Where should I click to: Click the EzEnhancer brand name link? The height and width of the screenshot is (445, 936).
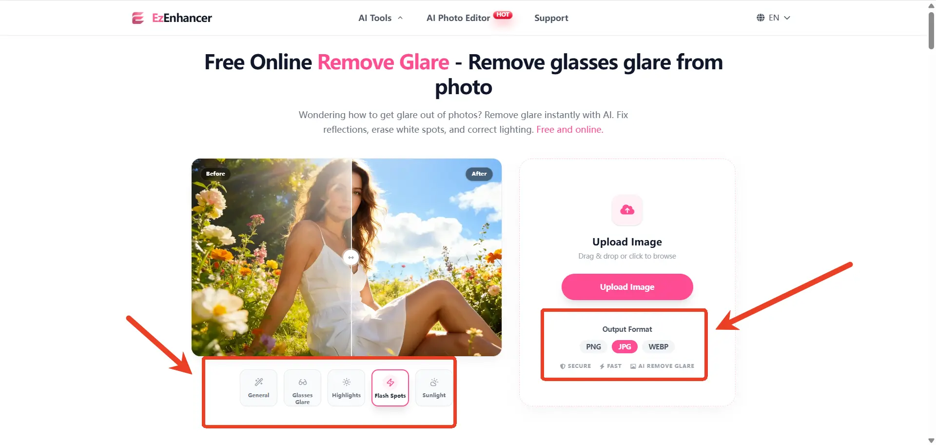click(182, 18)
